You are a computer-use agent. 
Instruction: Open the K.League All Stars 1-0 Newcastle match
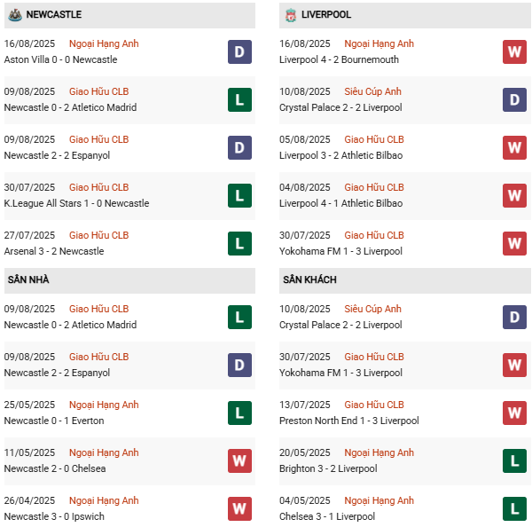click(76, 203)
